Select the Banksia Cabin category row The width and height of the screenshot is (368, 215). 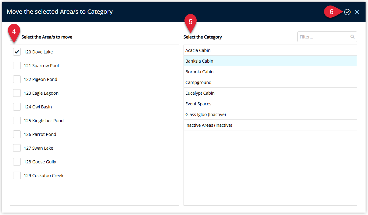[x=270, y=61]
